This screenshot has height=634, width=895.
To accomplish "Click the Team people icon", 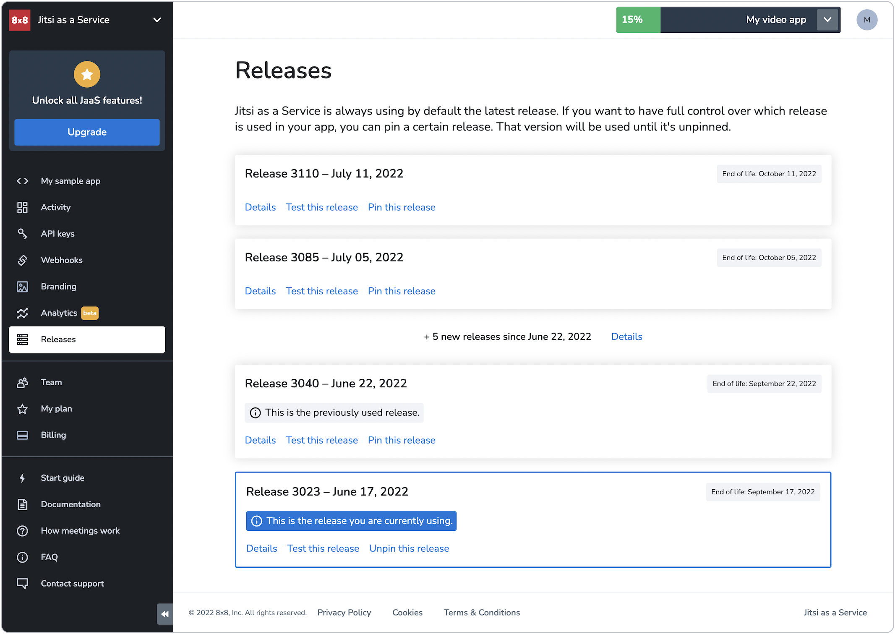I will [x=22, y=382].
